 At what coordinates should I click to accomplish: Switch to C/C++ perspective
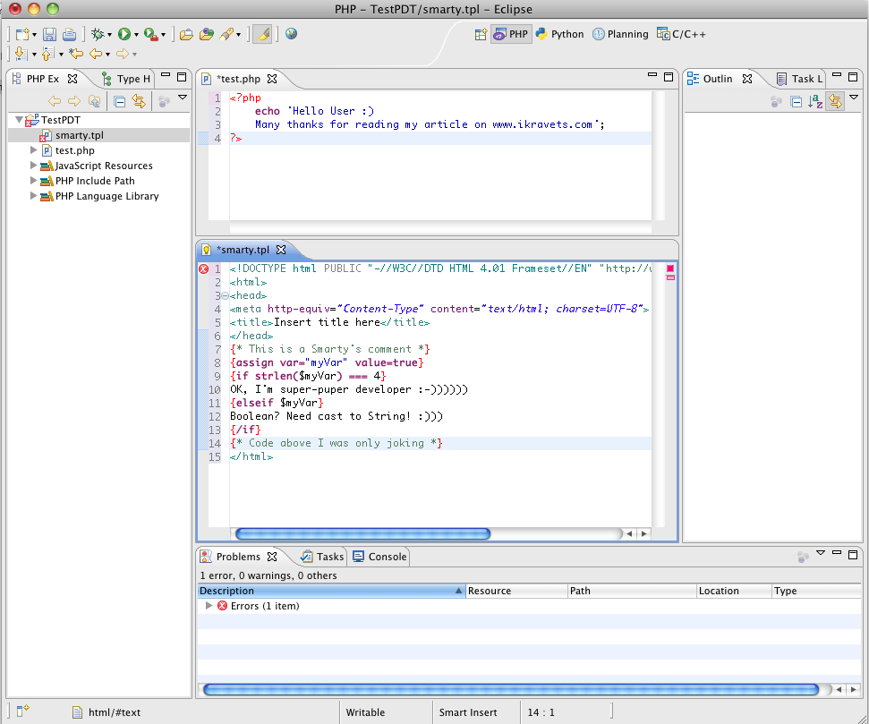[x=681, y=34]
